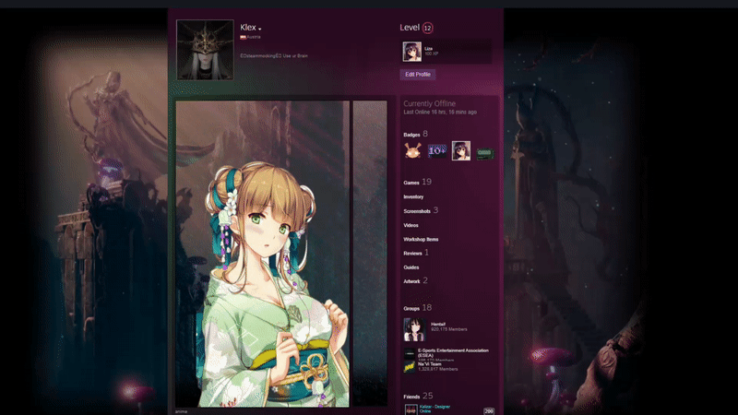Open the ESEA group logo icon
The width and height of the screenshot is (738, 415).
pyautogui.click(x=409, y=354)
